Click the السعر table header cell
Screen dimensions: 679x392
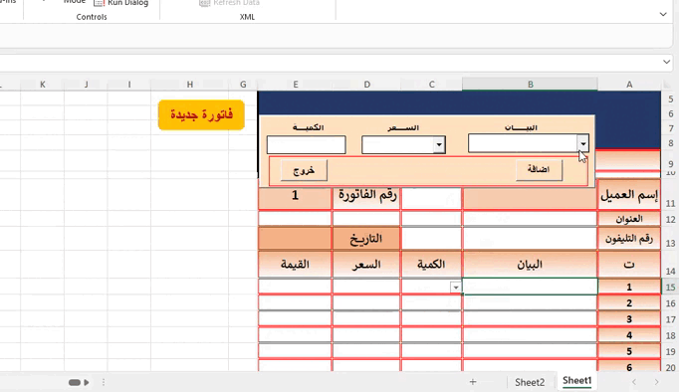click(366, 265)
